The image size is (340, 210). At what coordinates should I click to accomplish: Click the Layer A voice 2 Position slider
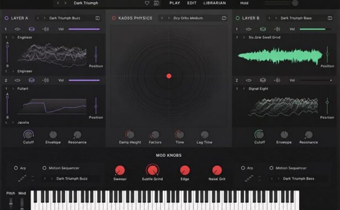[96, 106]
